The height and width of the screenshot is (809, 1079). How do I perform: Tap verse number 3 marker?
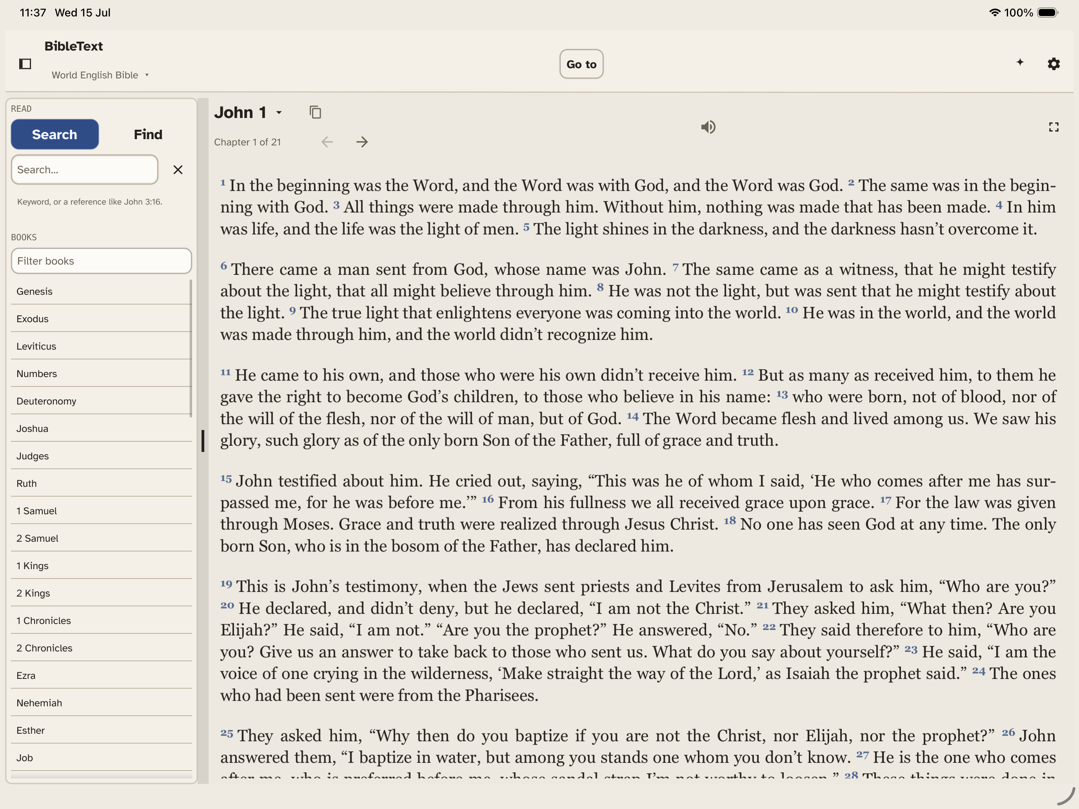click(336, 205)
